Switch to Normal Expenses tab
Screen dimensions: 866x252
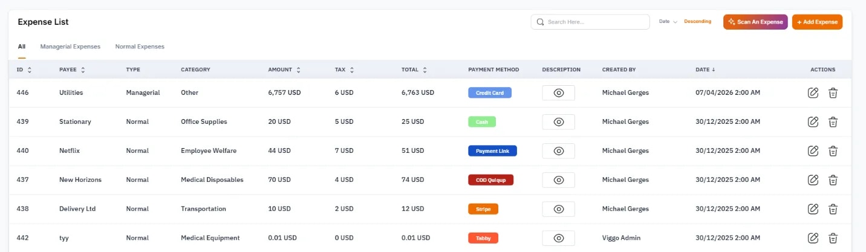[x=140, y=47]
